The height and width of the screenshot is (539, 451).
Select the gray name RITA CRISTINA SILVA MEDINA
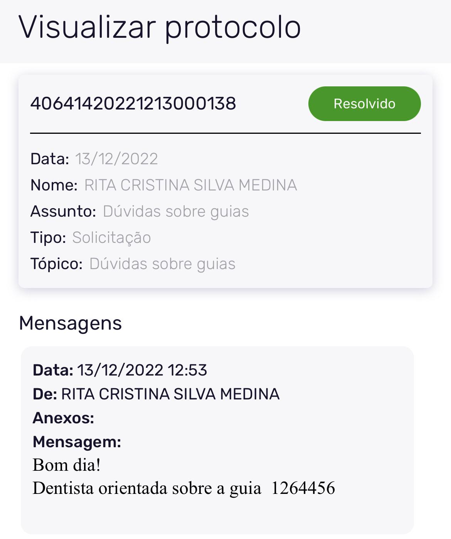click(x=190, y=185)
